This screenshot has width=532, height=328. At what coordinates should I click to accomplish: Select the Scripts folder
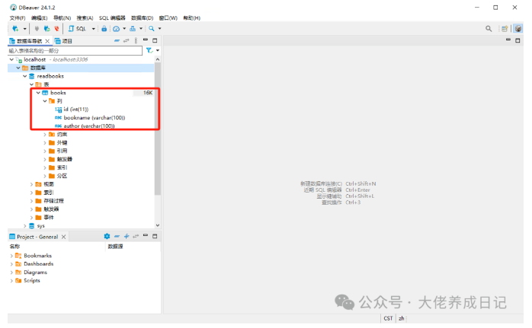point(32,281)
